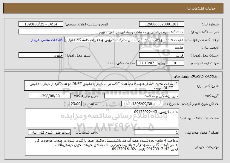Viewport: 230px width, 163px height.
Task: Select the delivery province field فارس
Action: [x=162, y=55]
